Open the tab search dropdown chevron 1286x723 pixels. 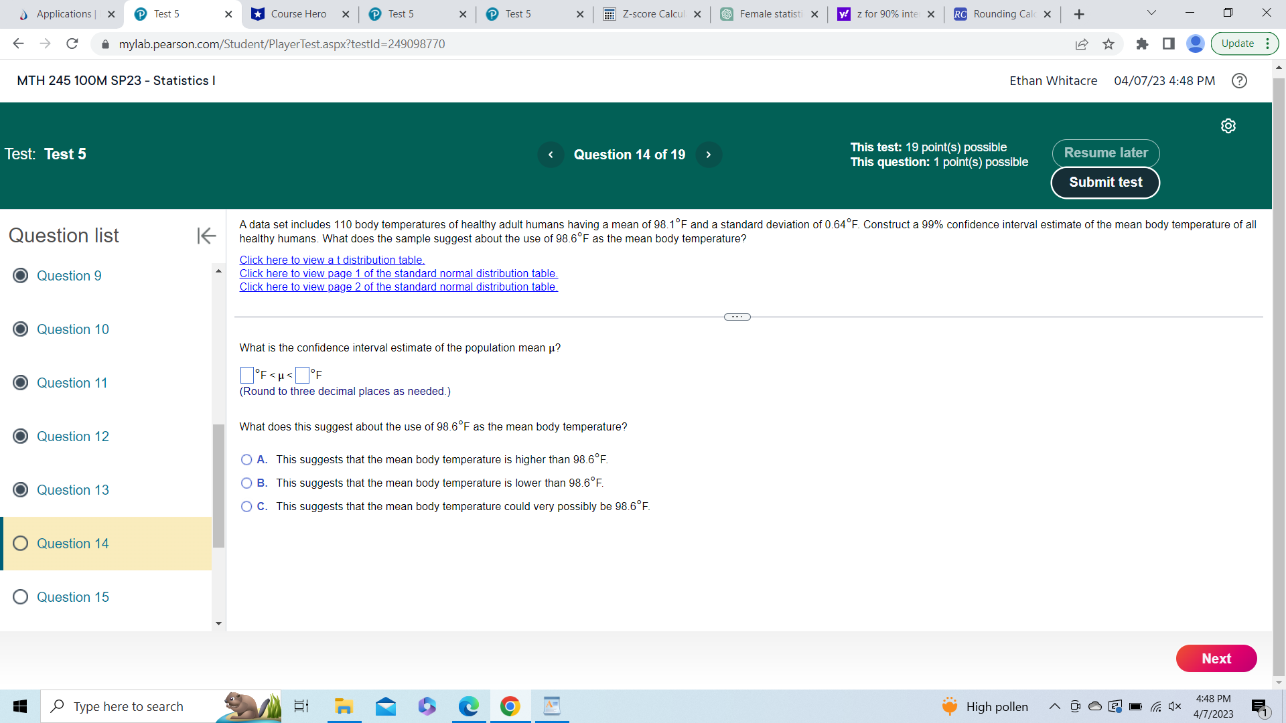pyautogui.click(x=1151, y=13)
